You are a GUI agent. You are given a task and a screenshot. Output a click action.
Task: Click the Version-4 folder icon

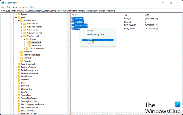click(30, 45)
